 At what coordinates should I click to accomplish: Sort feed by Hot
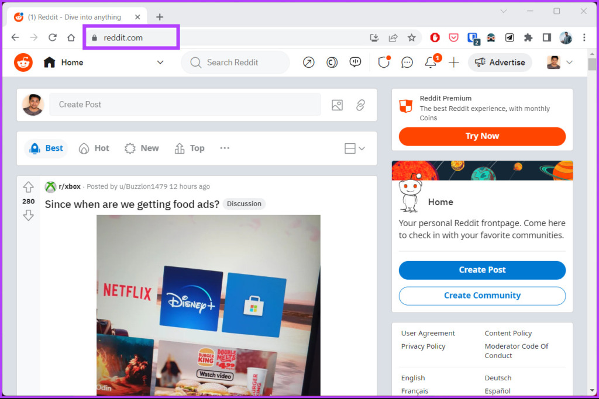pos(94,148)
